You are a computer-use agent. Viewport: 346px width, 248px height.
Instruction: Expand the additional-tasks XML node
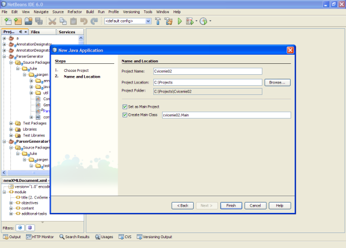point(11,213)
